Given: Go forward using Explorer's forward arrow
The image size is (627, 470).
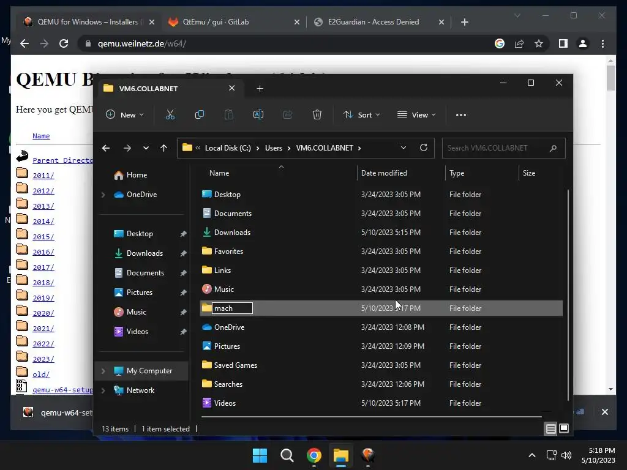Looking at the screenshot, I should [x=127, y=148].
